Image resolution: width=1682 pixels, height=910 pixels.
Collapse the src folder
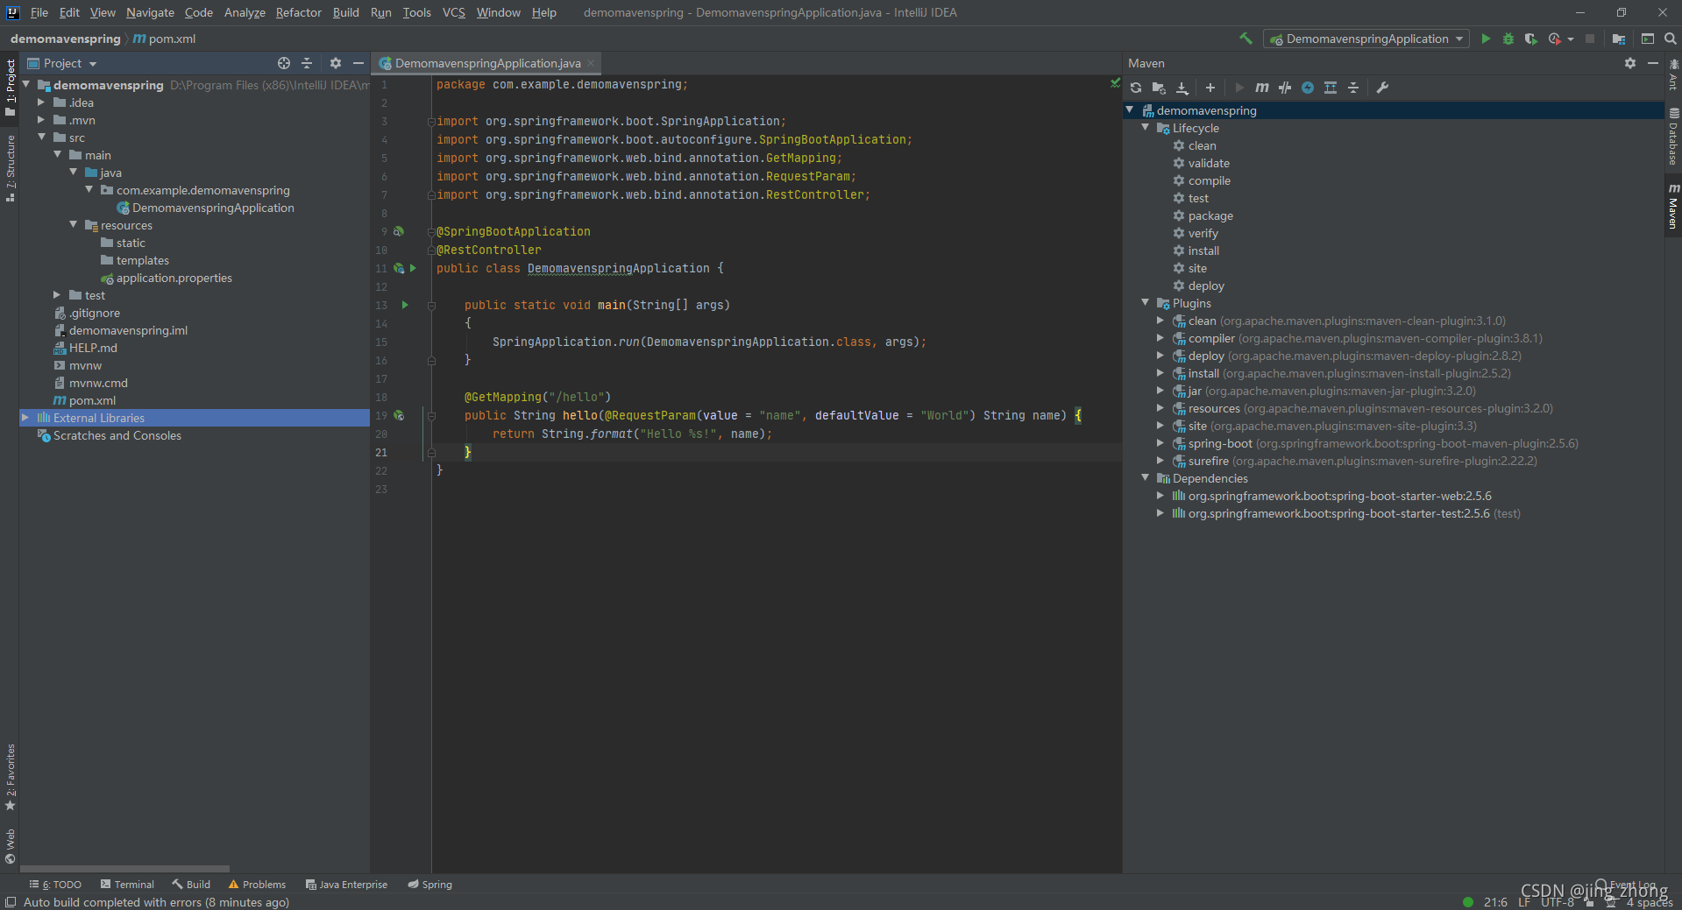pos(41,138)
